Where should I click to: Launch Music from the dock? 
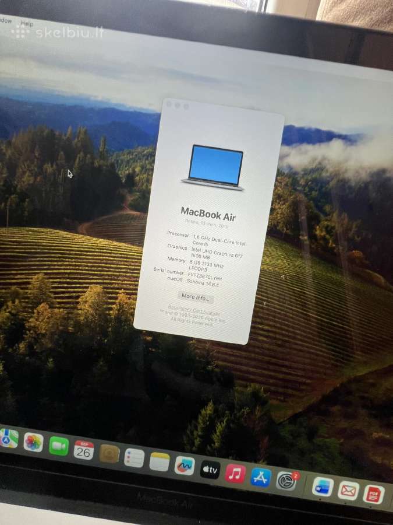tap(235, 474)
